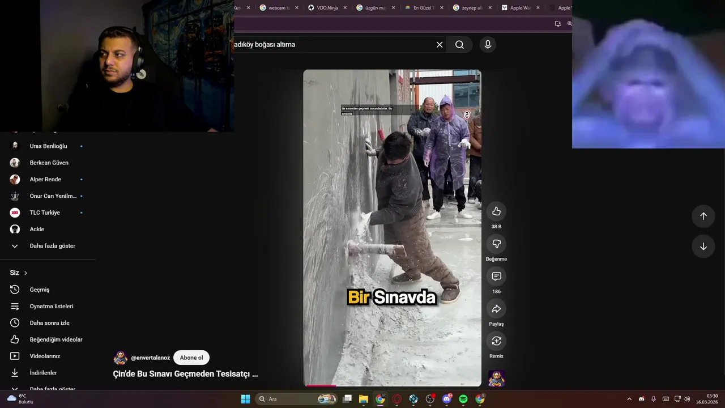Click the dislike thumbs down icon

pyautogui.click(x=496, y=244)
